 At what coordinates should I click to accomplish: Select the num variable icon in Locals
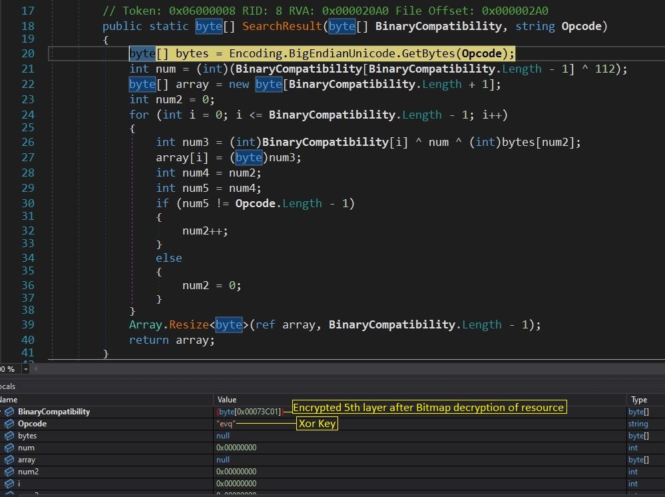coord(9,447)
